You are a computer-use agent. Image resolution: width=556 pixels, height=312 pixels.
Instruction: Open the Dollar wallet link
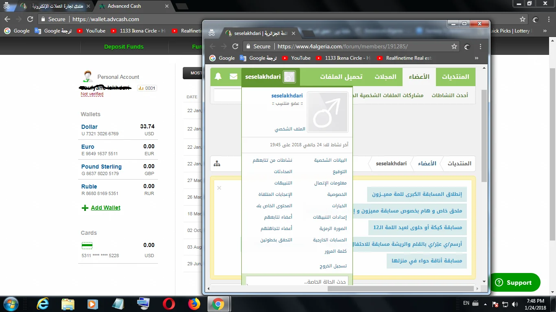pos(90,127)
